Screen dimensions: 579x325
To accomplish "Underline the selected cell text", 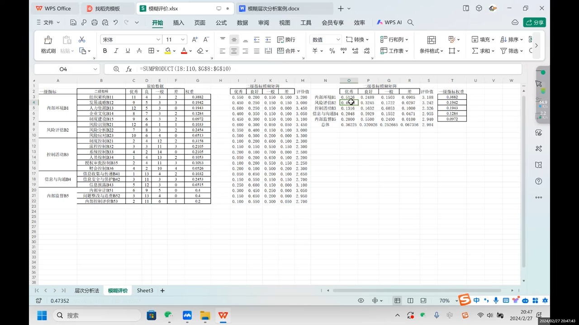I will click(x=128, y=51).
